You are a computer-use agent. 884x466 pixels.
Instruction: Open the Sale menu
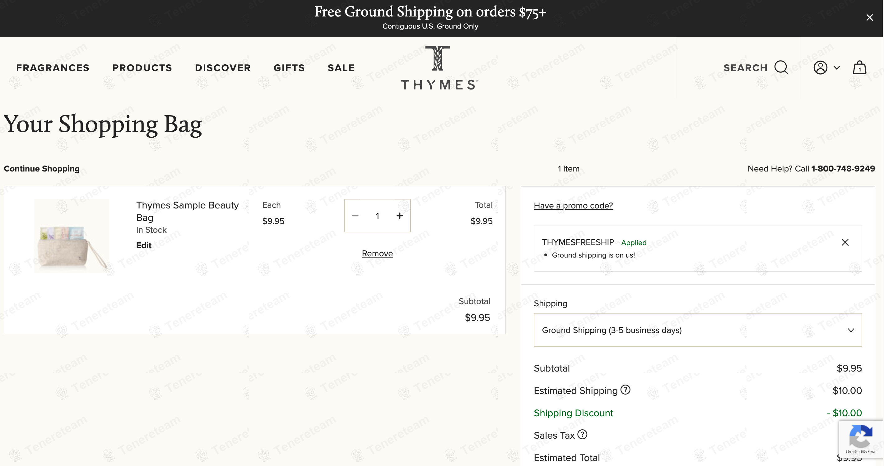click(x=341, y=68)
